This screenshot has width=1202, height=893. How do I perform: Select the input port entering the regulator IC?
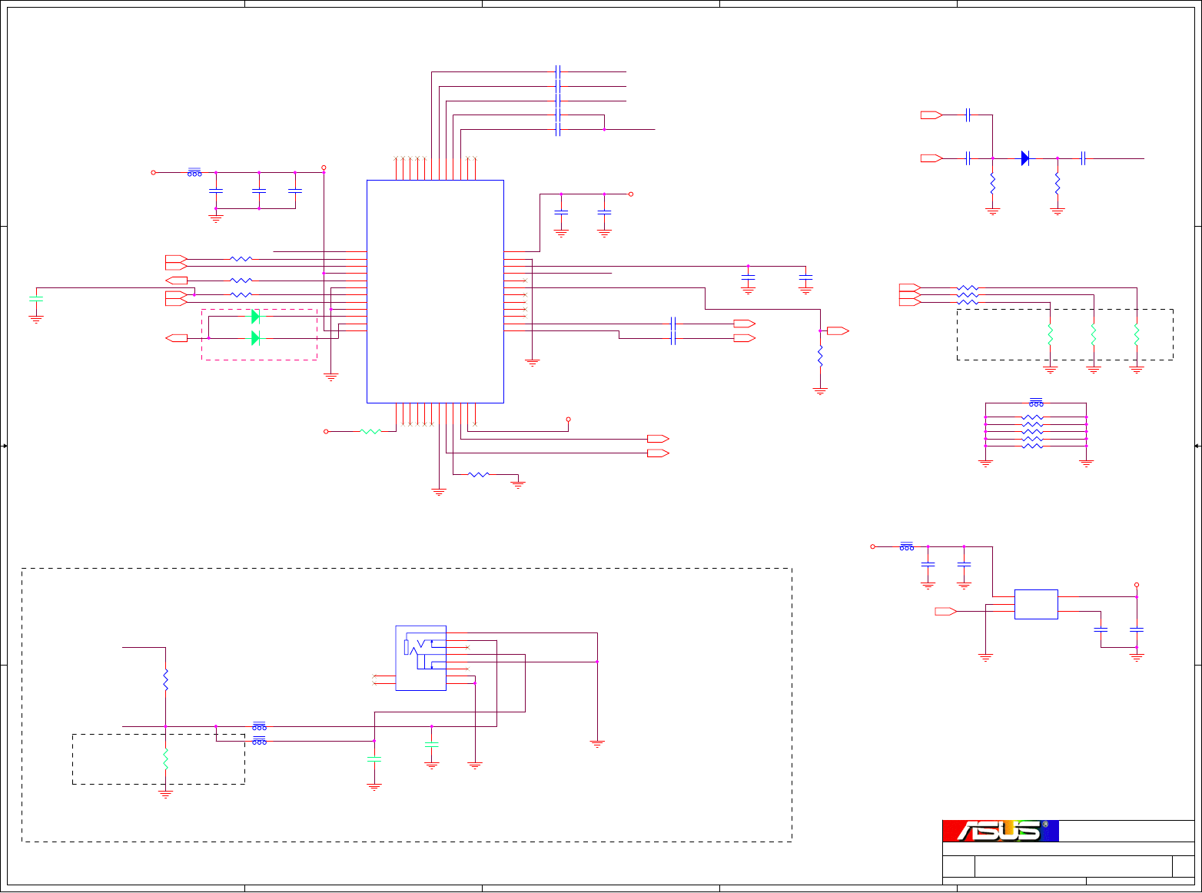coord(946,611)
